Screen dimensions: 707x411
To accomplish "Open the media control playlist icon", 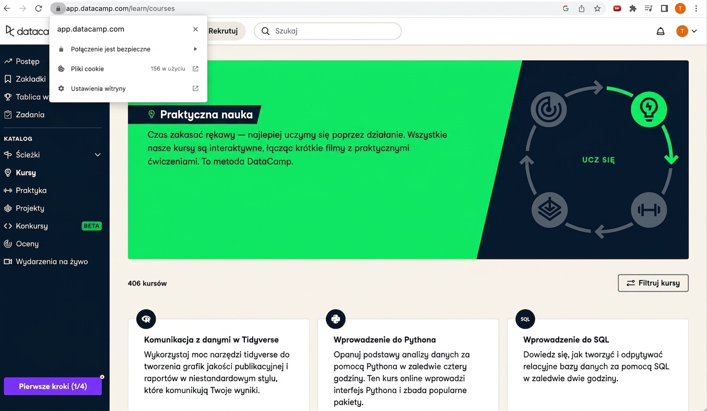I will [x=648, y=8].
